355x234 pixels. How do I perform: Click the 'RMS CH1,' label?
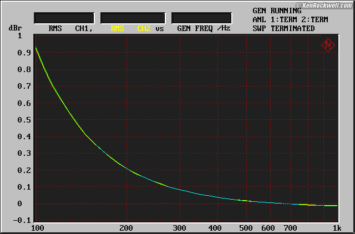[x=70, y=28]
